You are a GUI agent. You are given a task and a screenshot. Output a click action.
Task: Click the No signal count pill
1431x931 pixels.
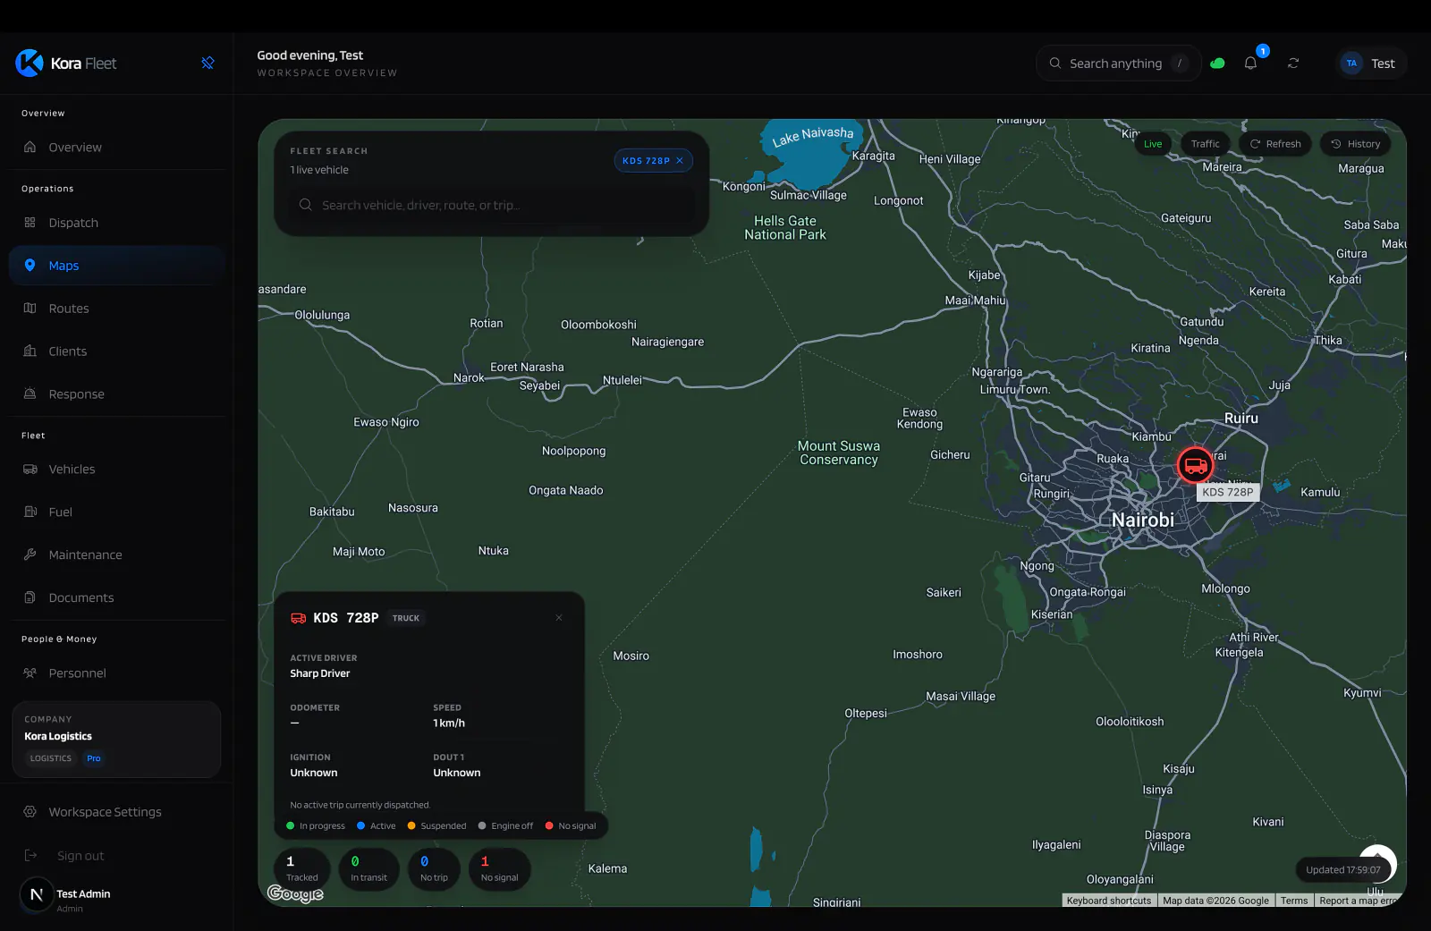tap(499, 870)
